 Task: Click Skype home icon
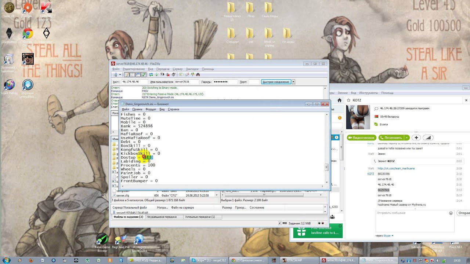(x=339, y=100)
